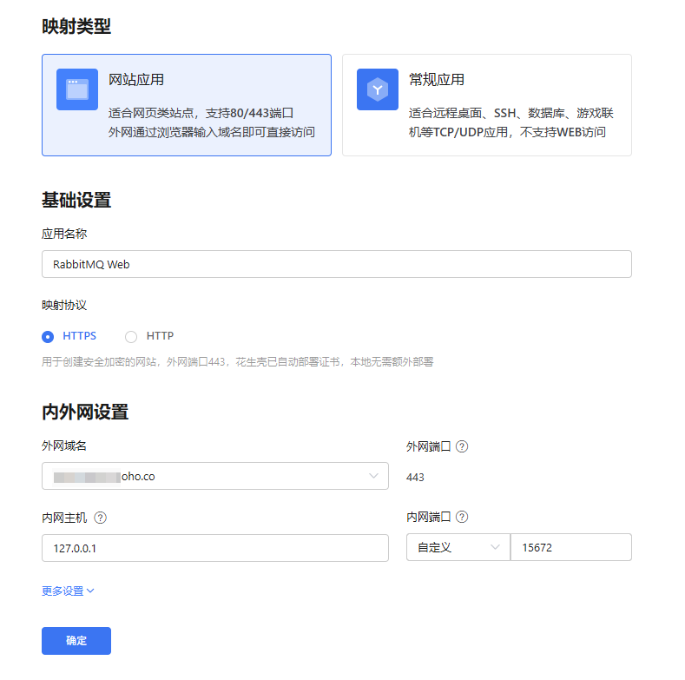Click the internal port field showing 15672

pos(571,547)
